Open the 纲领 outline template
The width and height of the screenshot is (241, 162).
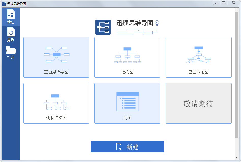coord(127,103)
